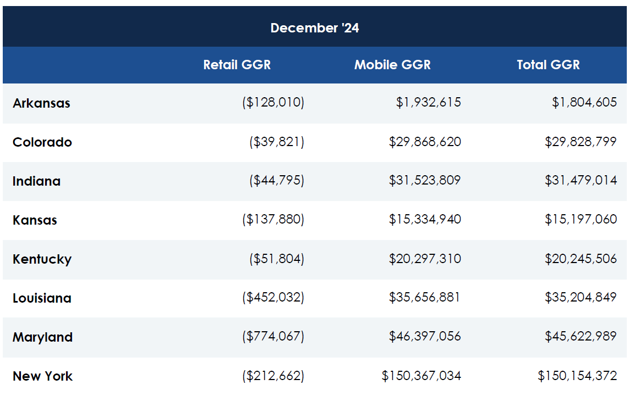Select Maryland Mobile GGR value $46,397,056
This screenshot has width=629, height=396.
425,337
